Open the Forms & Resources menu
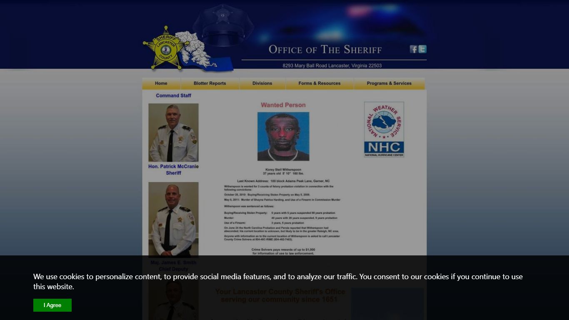Image resolution: width=569 pixels, height=320 pixels. coord(319,83)
